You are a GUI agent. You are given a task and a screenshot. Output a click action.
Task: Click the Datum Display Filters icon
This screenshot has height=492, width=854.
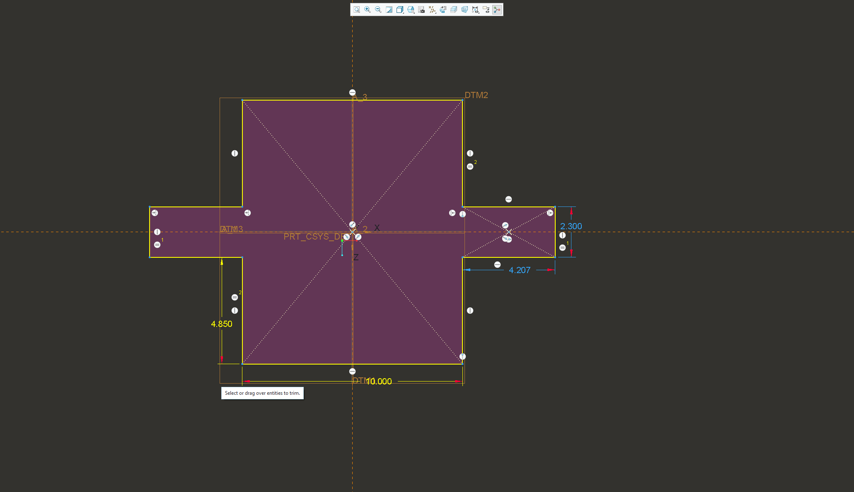pos(432,9)
